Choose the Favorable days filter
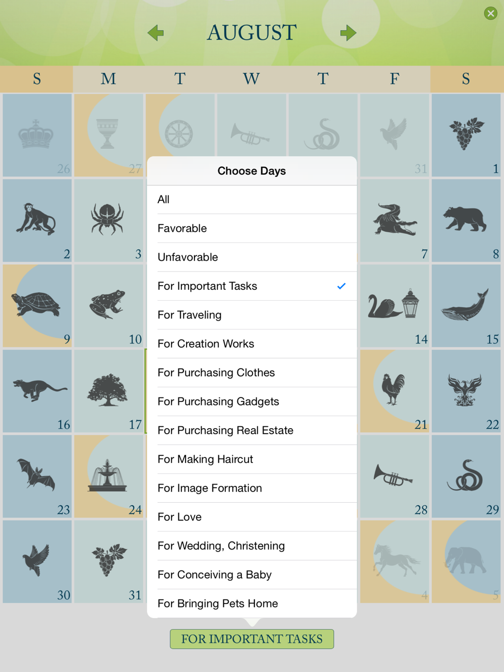 tap(252, 228)
